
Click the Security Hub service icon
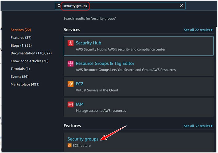[70, 43]
